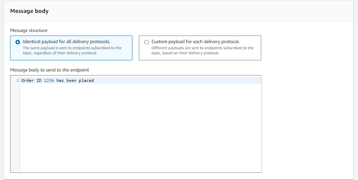The image size is (358, 180).
Task: Click 'Message body to send to the endpoint' label
Action: 49,70
